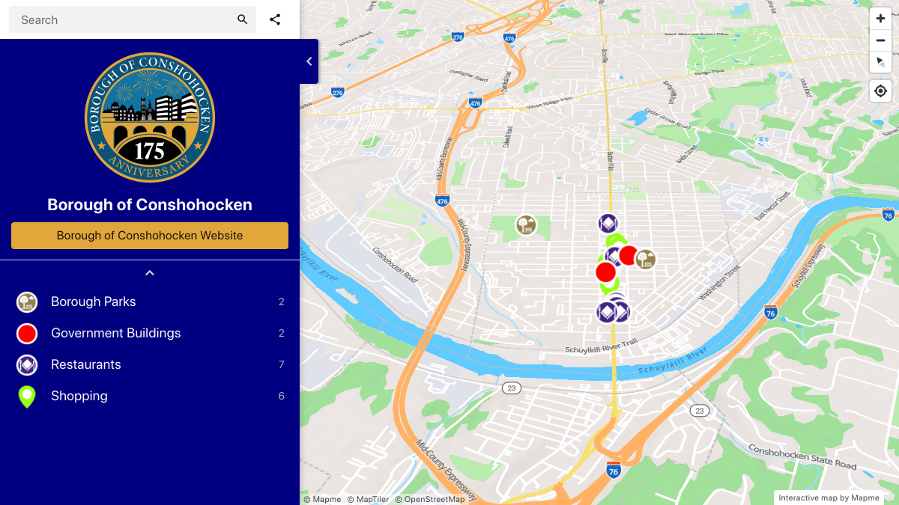
Task: Collapse the side panel with left chevron
Action: tap(309, 61)
